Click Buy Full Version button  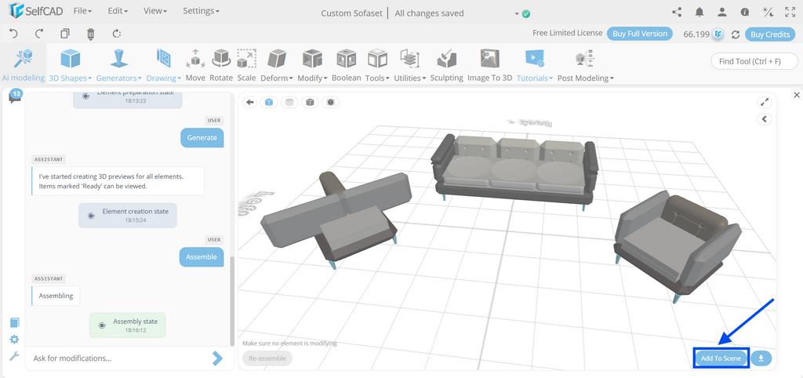(x=640, y=34)
